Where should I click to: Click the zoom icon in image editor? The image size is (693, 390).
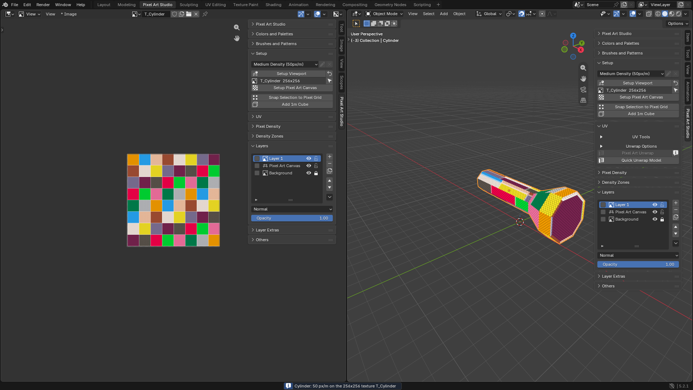point(237,27)
